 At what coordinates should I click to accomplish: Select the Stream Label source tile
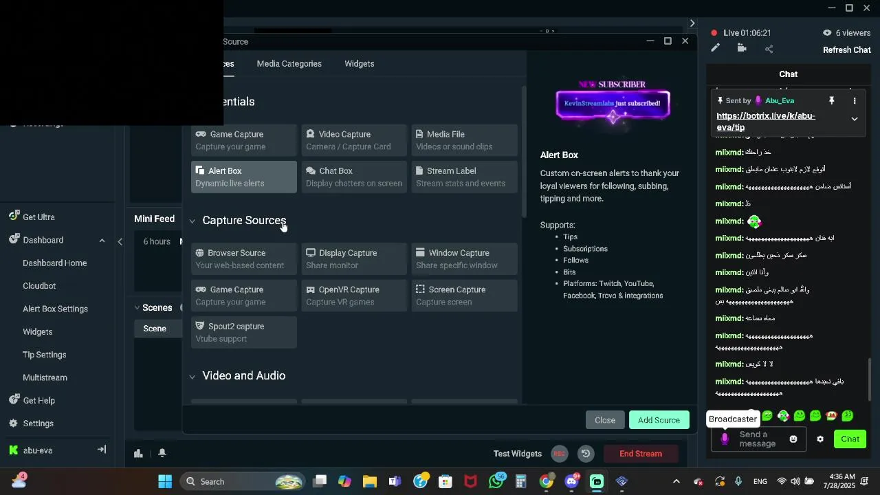pyautogui.click(x=464, y=177)
